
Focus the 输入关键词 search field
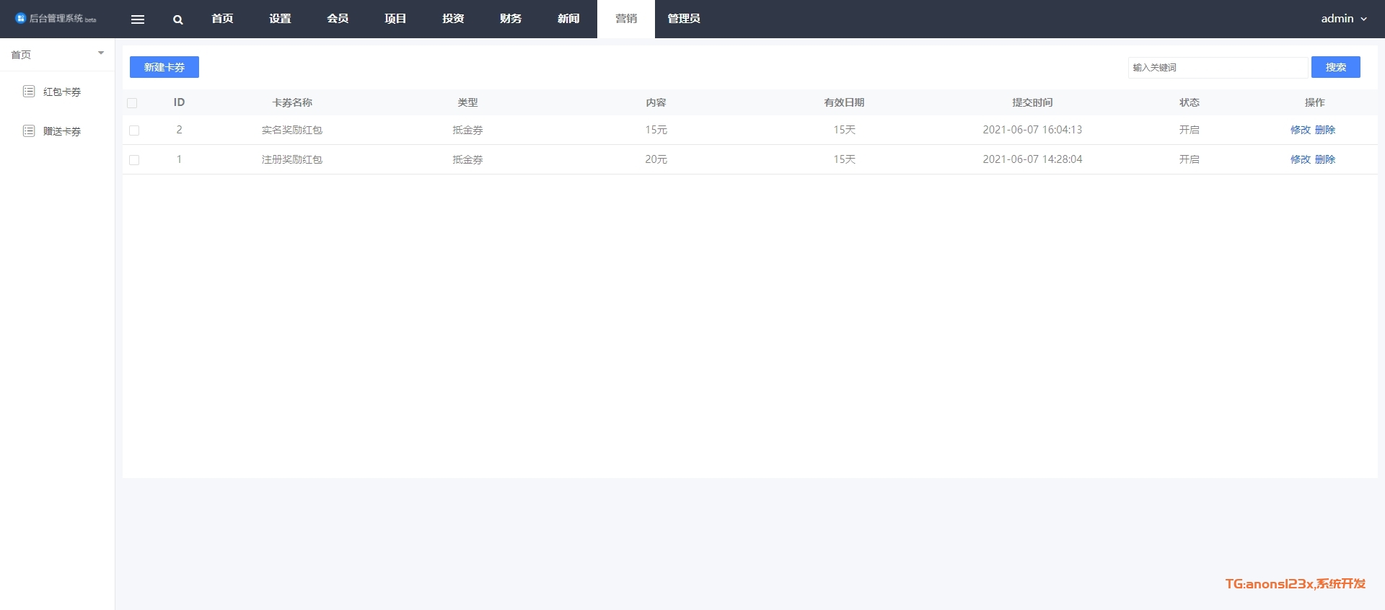click(1217, 67)
